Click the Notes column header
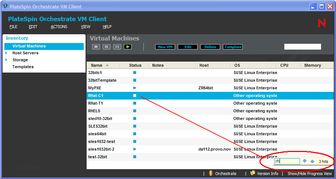 172,65
